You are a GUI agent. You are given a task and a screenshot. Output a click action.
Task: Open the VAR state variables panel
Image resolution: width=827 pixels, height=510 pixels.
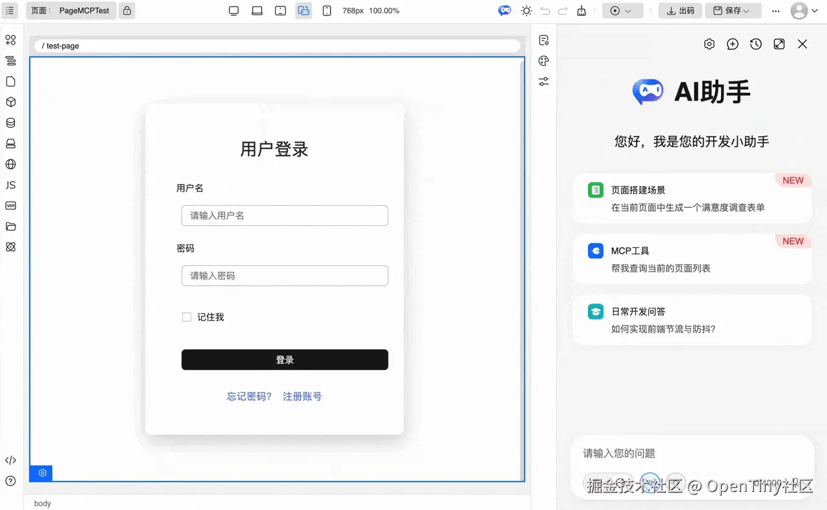tap(10, 205)
